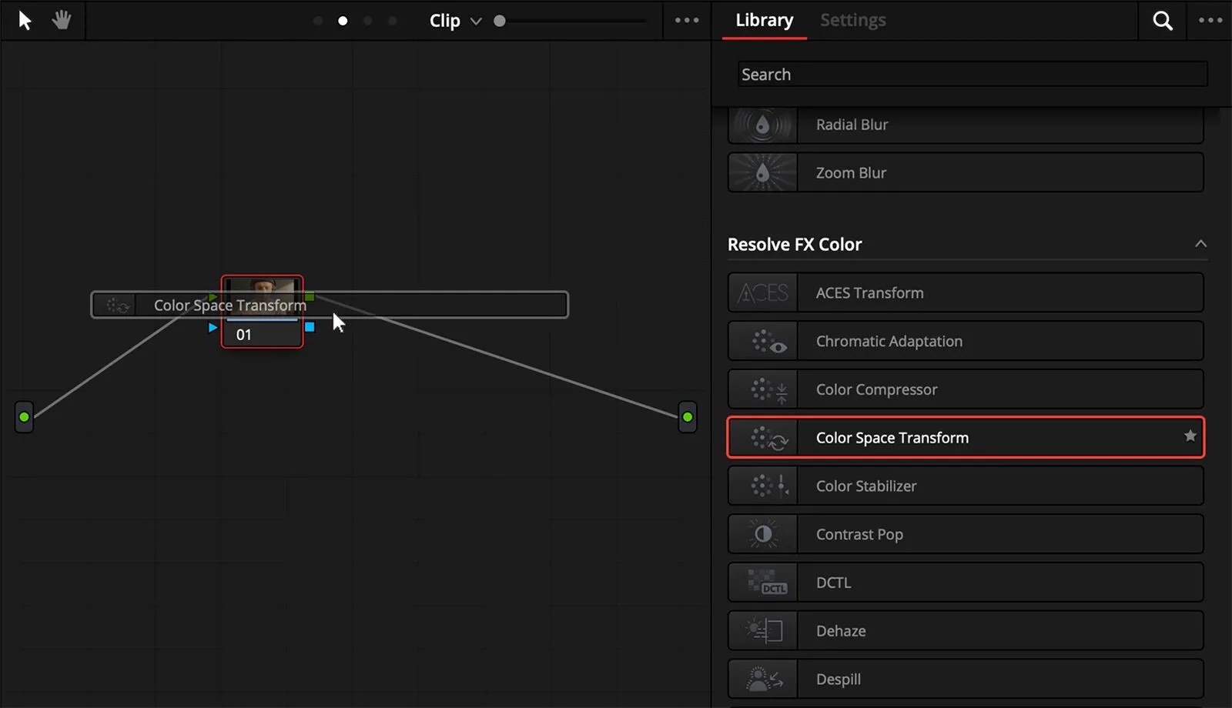Select the Color Stabilizer effect
The height and width of the screenshot is (708, 1232).
point(966,486)
